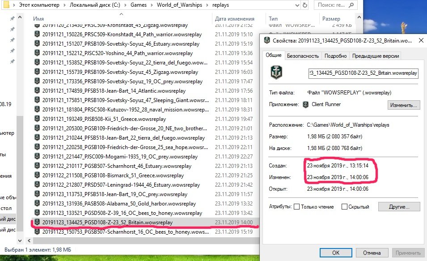
Task: Click the search box 'Поиск: re...'
Action: coord(335,5)
